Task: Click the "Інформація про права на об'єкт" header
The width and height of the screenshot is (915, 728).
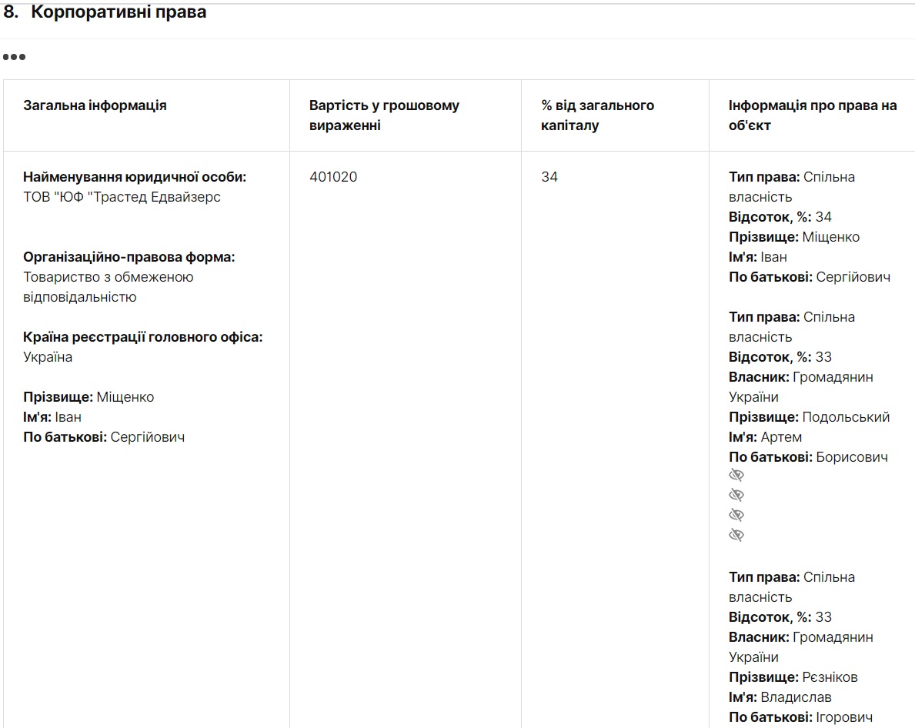Action: click(x=812, y=115)
